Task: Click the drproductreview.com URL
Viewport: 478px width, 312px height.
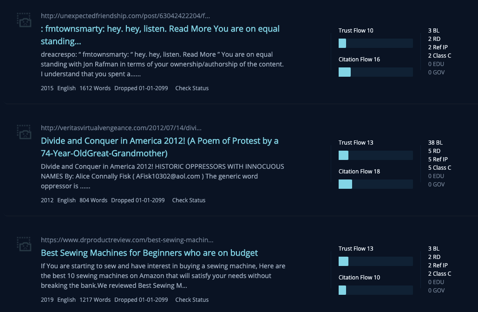Action: [x=127, y=239]
